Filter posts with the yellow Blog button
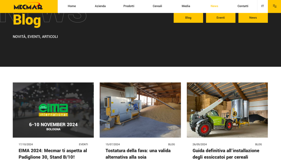 click(188, 18)
